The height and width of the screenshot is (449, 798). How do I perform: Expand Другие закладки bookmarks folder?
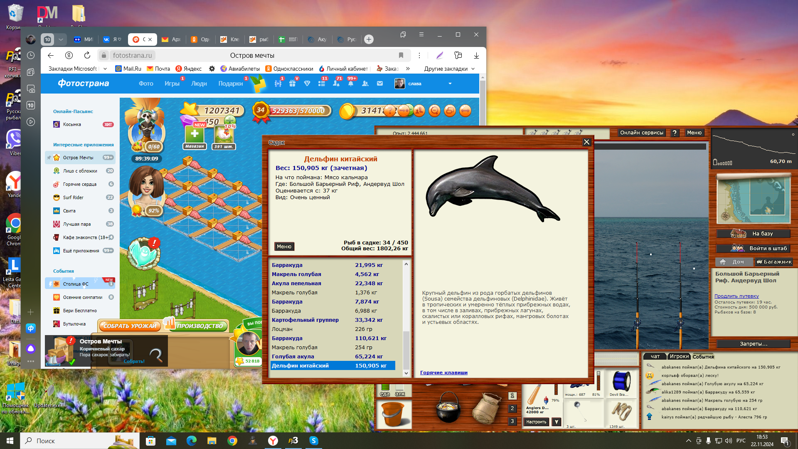(x=449, y=69)
